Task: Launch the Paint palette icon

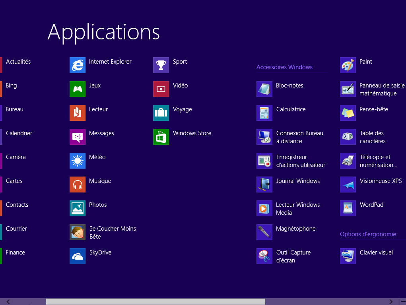Action: click(x=348, y=65)
